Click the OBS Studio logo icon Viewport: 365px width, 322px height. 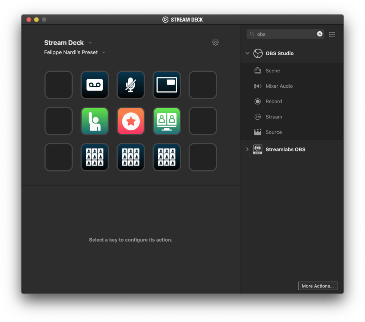[258, 53]
